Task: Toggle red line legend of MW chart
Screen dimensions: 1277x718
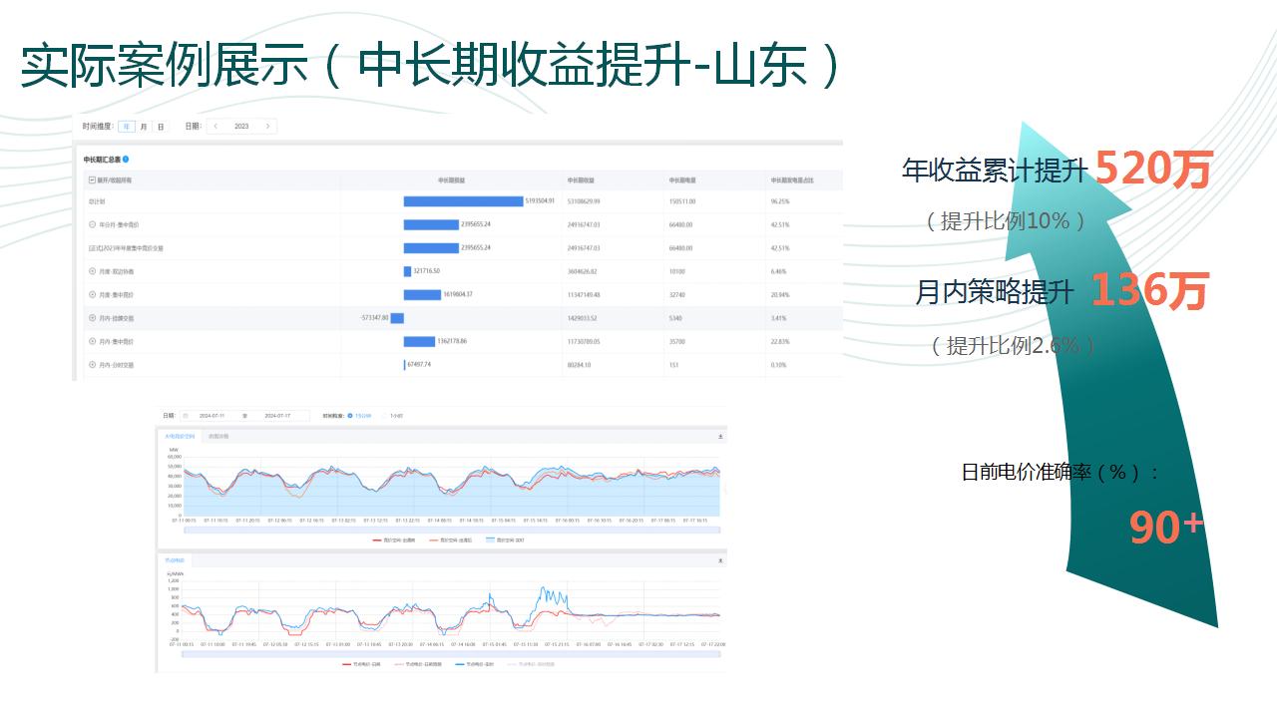Action: [393, 539]
